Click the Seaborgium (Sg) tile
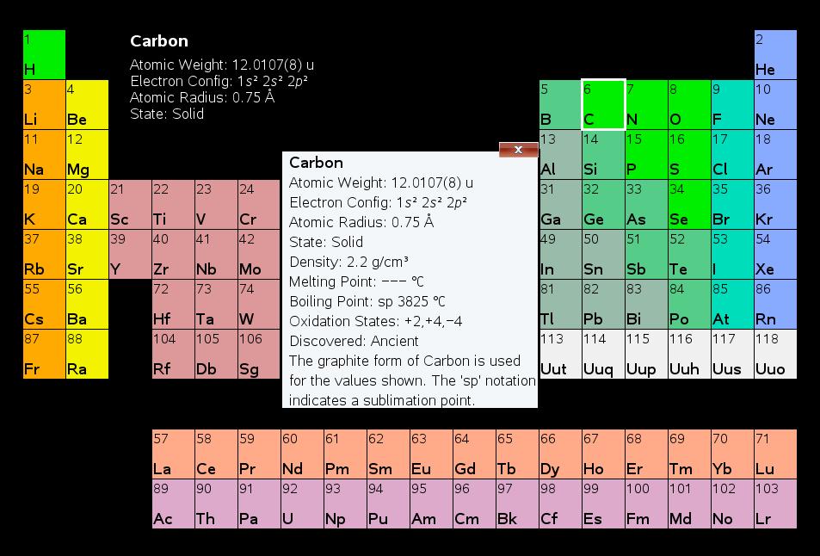This screenshot has height=556, width=820. coord(259,354)
